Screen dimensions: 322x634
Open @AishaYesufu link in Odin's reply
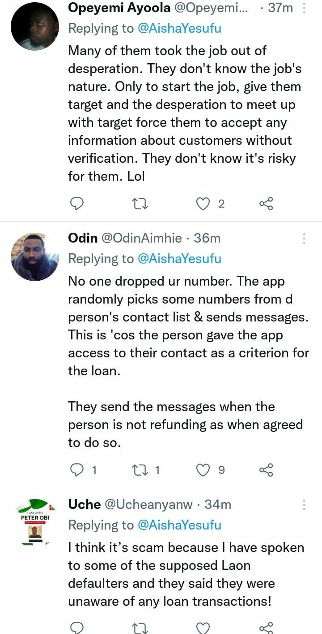click(179, 259)
